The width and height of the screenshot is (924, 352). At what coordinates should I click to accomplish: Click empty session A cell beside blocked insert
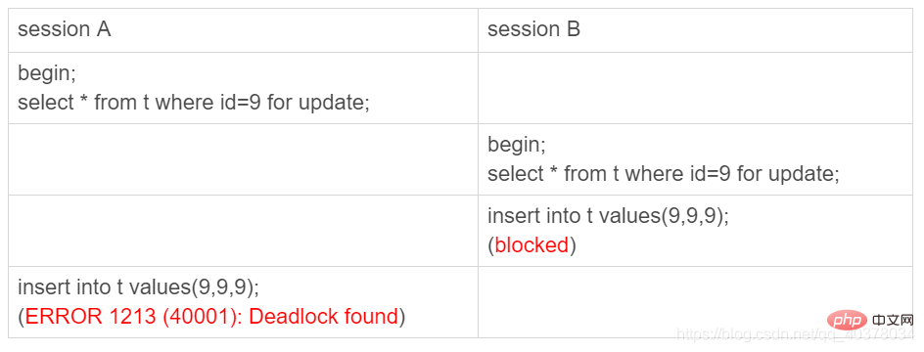point(243,231)
